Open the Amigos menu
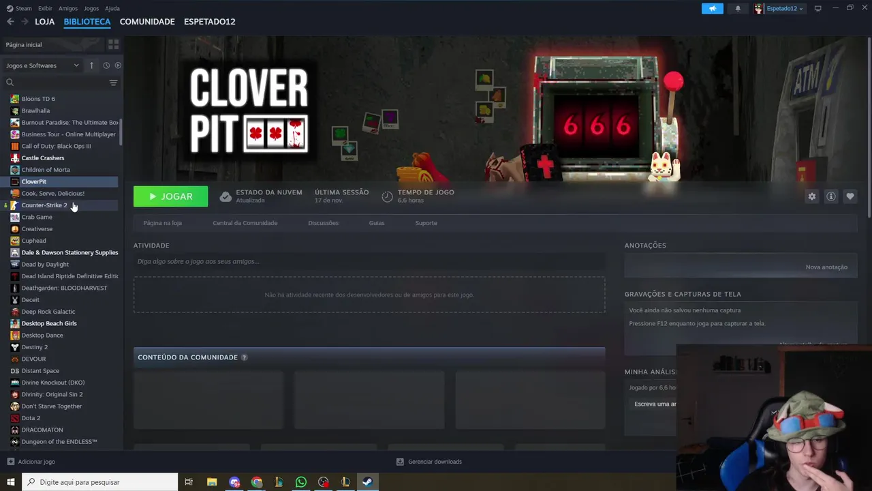This screenshot has height=491, width=872. (68, 8)
